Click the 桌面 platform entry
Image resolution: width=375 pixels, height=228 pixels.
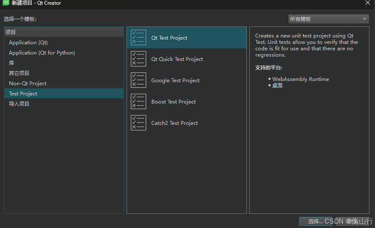click(x=277, y=85)
